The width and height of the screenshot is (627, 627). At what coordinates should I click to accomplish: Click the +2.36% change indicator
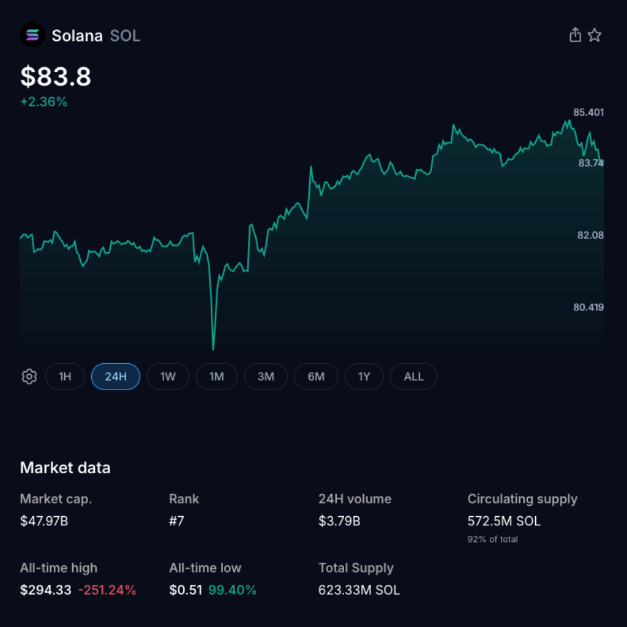(x=43, y=102)
